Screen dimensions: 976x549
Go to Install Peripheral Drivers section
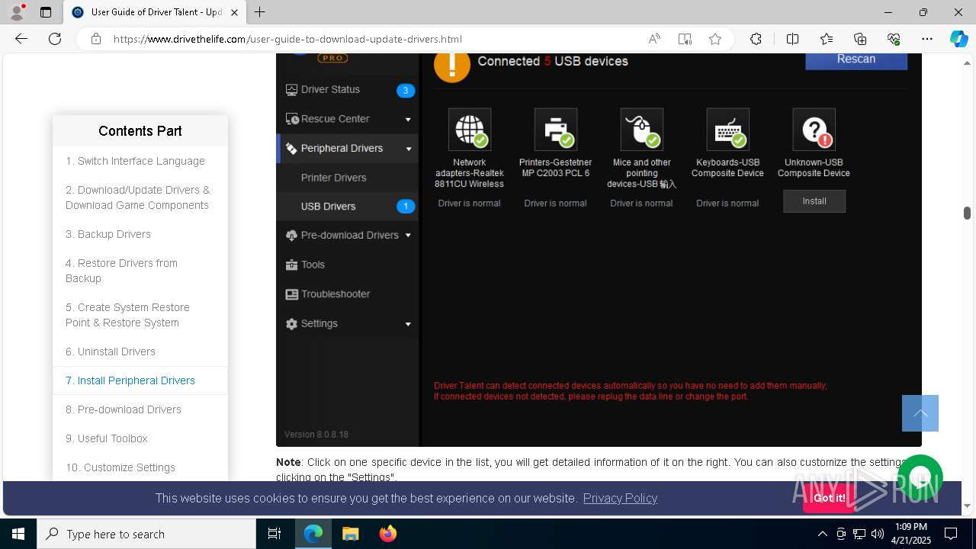[130, 380]
